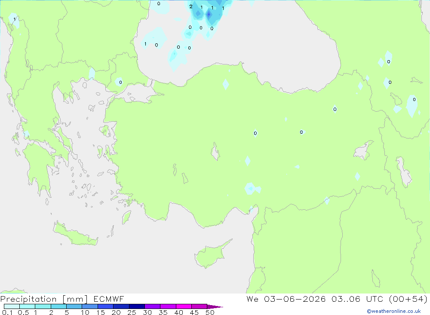Select the legend swatch between 0.5 and 1
The width and height of the screenshot is (430, 315).
(x=28, y=306)
